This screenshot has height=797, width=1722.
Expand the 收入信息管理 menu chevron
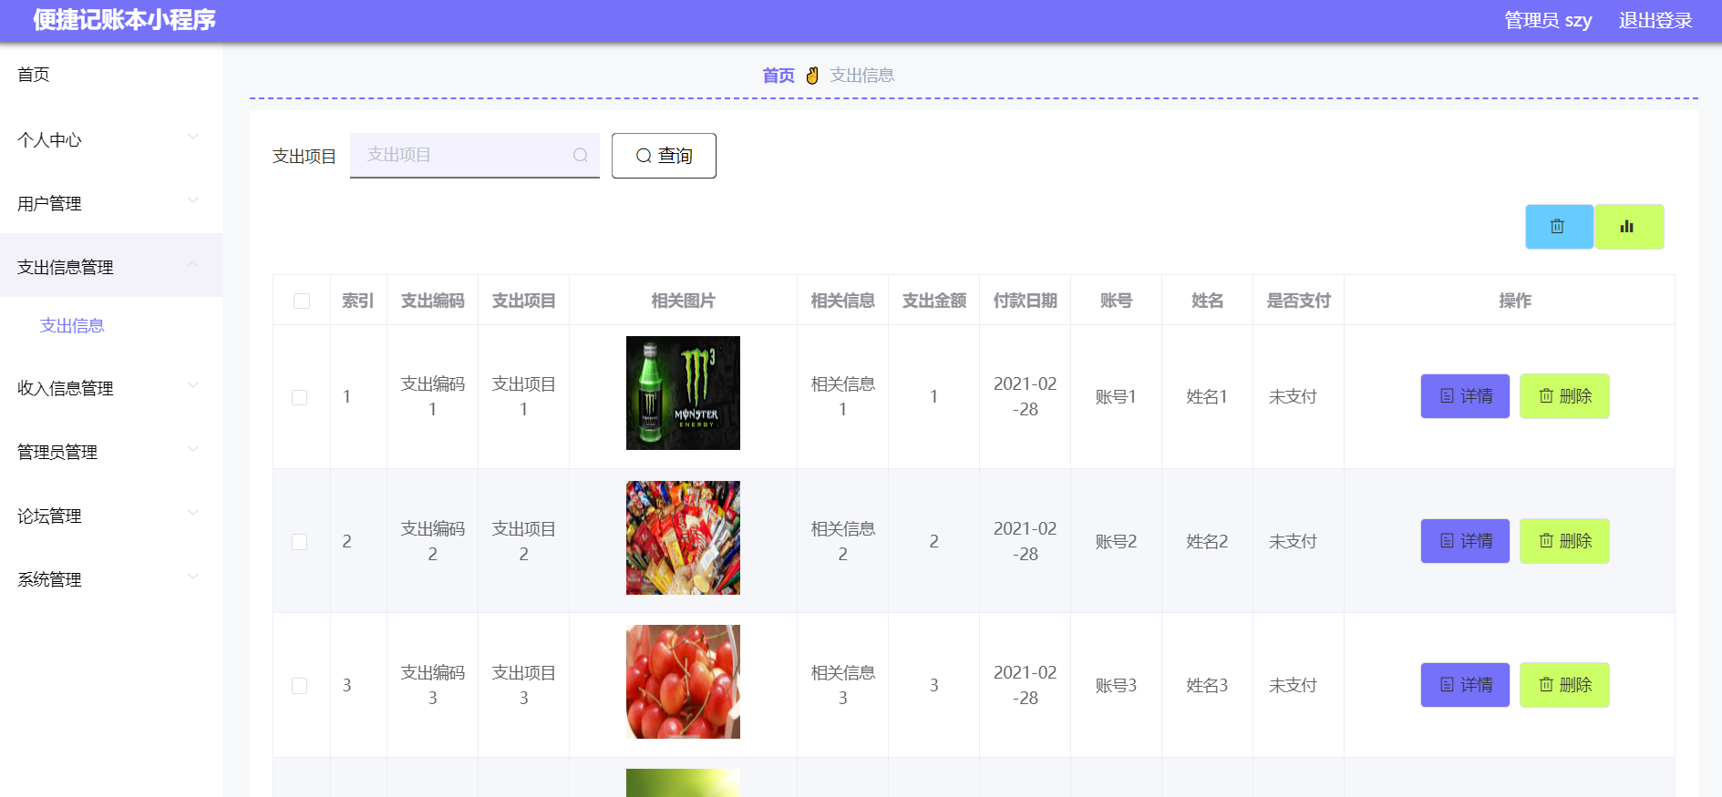coord(192,385)
